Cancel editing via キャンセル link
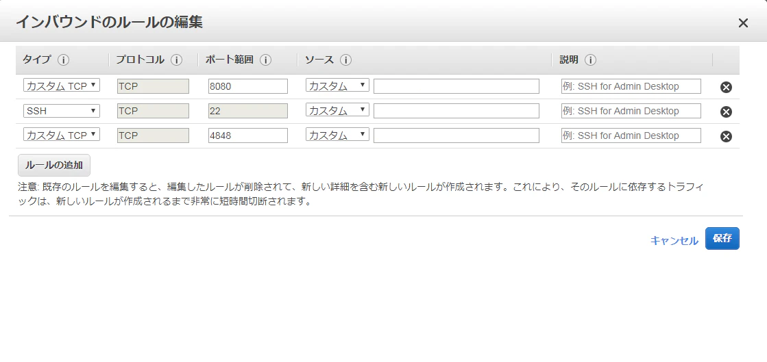 point(674,240)
